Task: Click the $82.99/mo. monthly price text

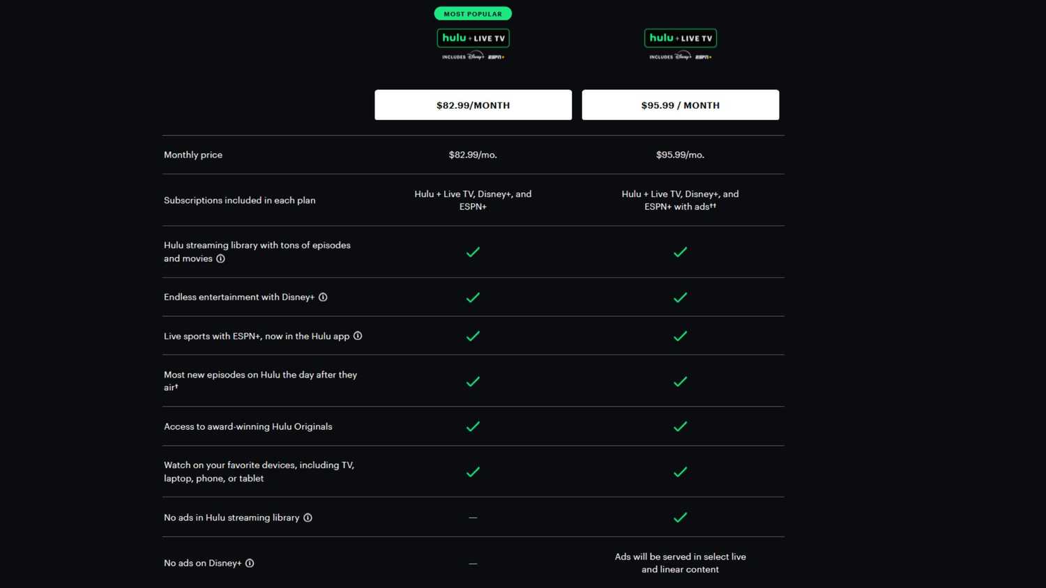Action: pyautogui.click(x=473, y=155)
